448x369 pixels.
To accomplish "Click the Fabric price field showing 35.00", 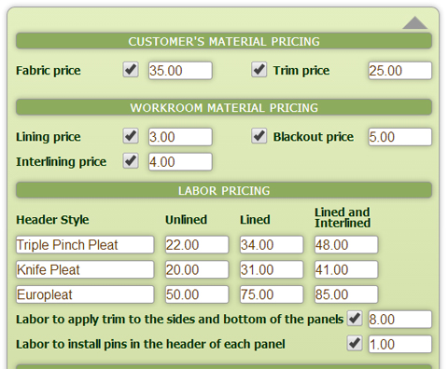I will pos(180,71).
